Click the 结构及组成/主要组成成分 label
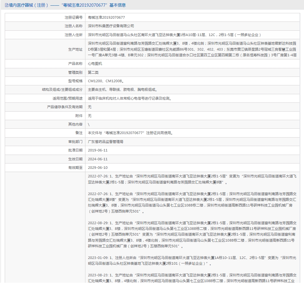This screenshot has height=283, width=304. 62,89
